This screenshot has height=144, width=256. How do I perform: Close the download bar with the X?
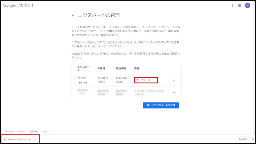click(252, 139)
